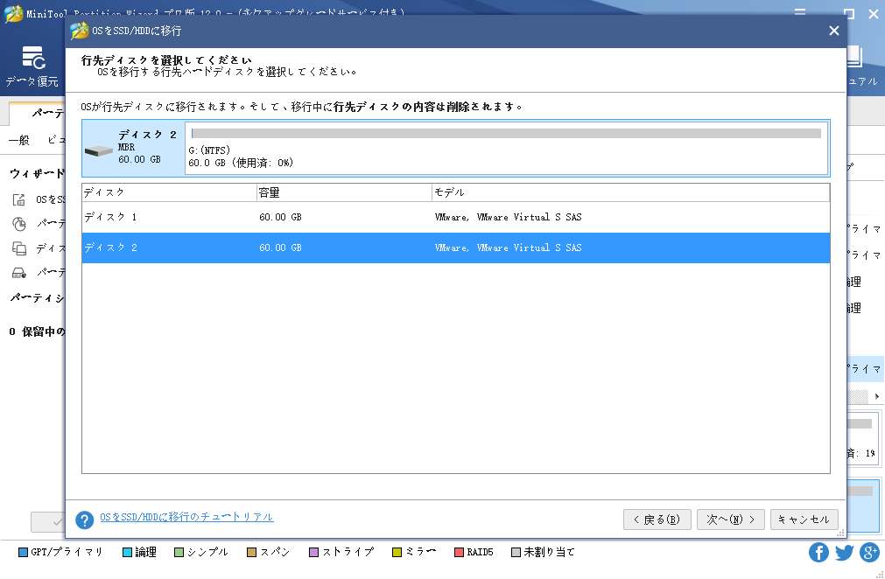Sort by the 容量 column header

tap(344, 192)
